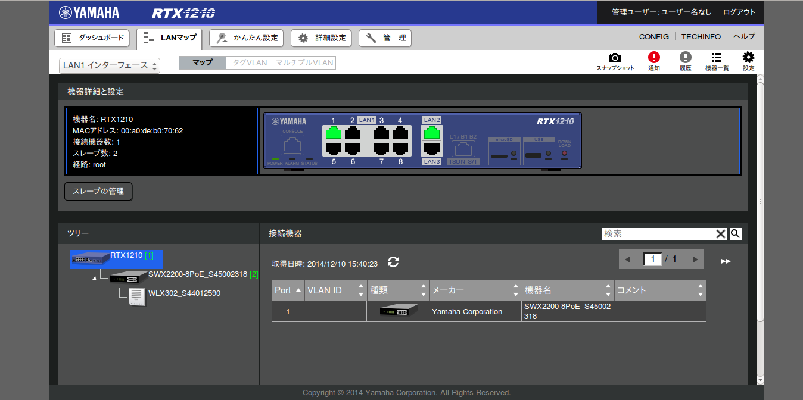This screenshot has height=400, width=803.
Task: Select WLX302_S44012590 access point in tree
Action: (184, 293)
